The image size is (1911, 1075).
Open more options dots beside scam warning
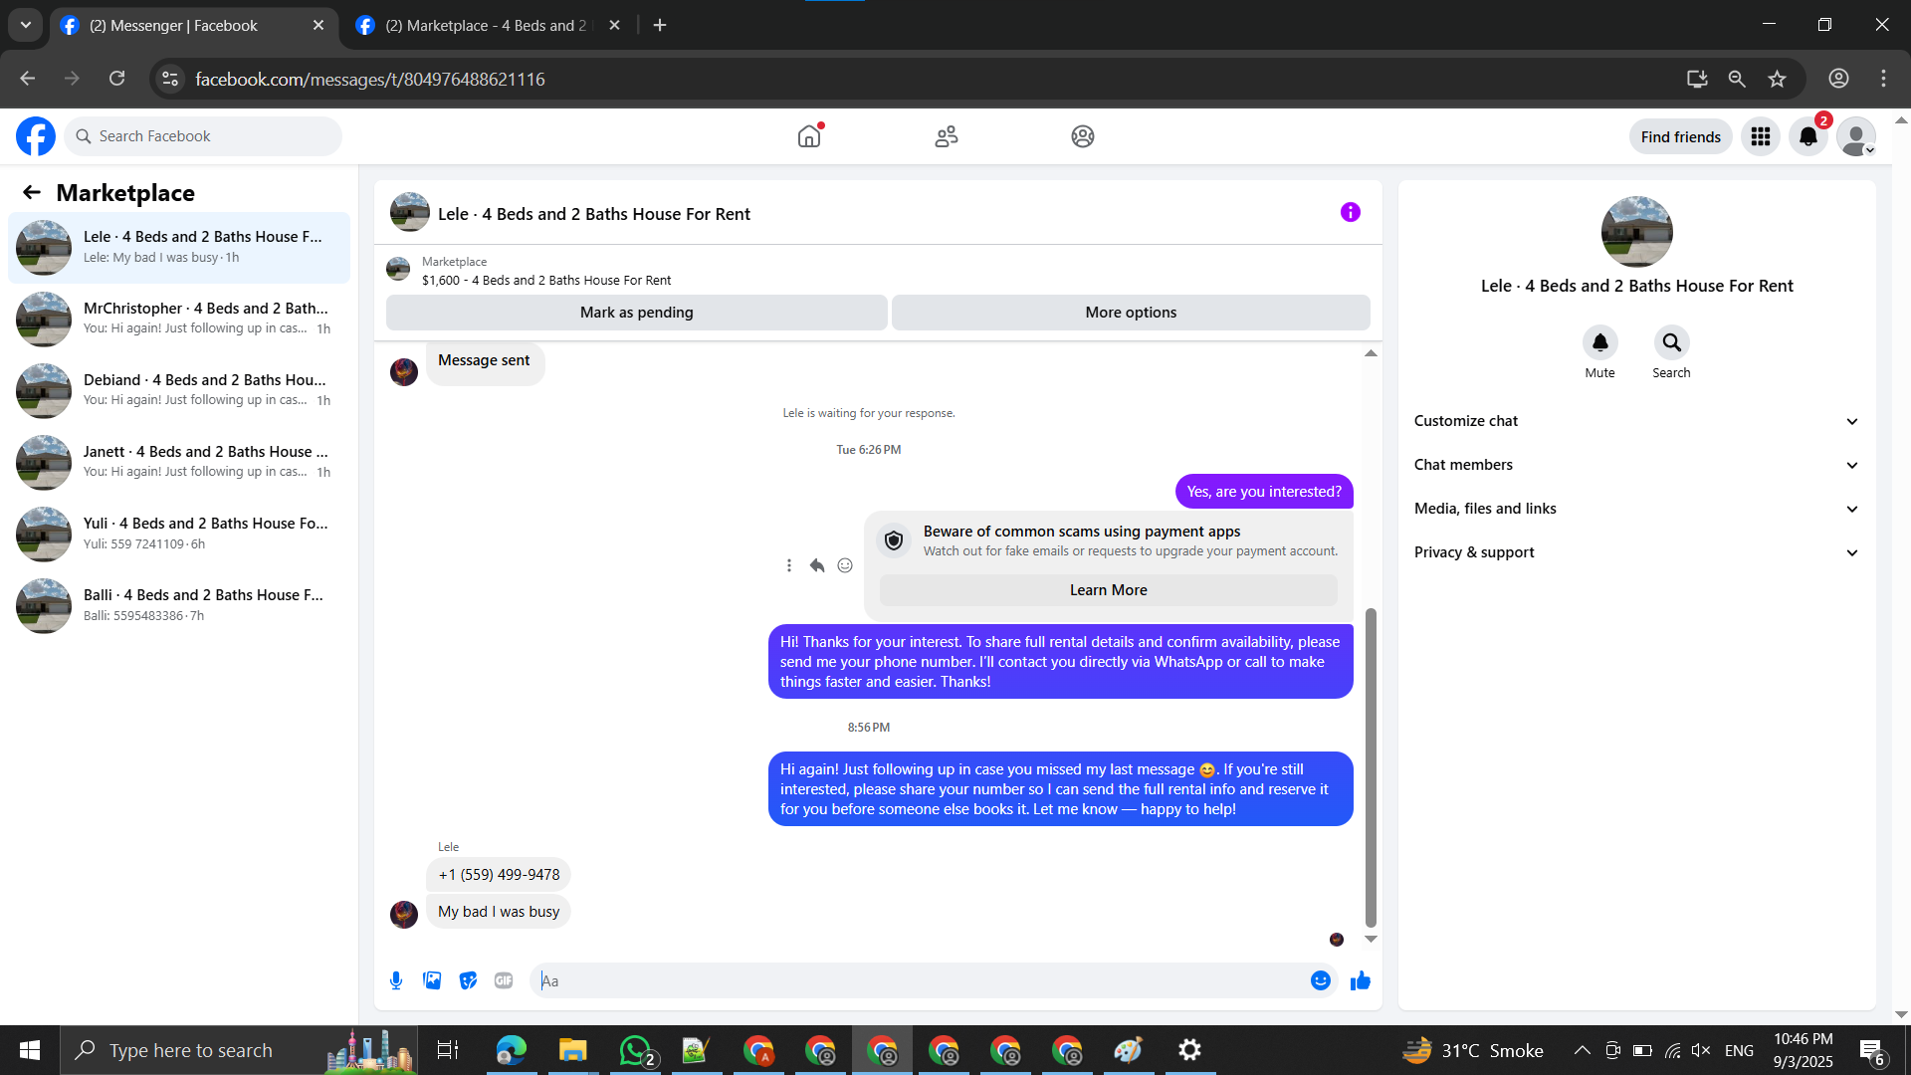pyautogui.click(x=789, y=565)
